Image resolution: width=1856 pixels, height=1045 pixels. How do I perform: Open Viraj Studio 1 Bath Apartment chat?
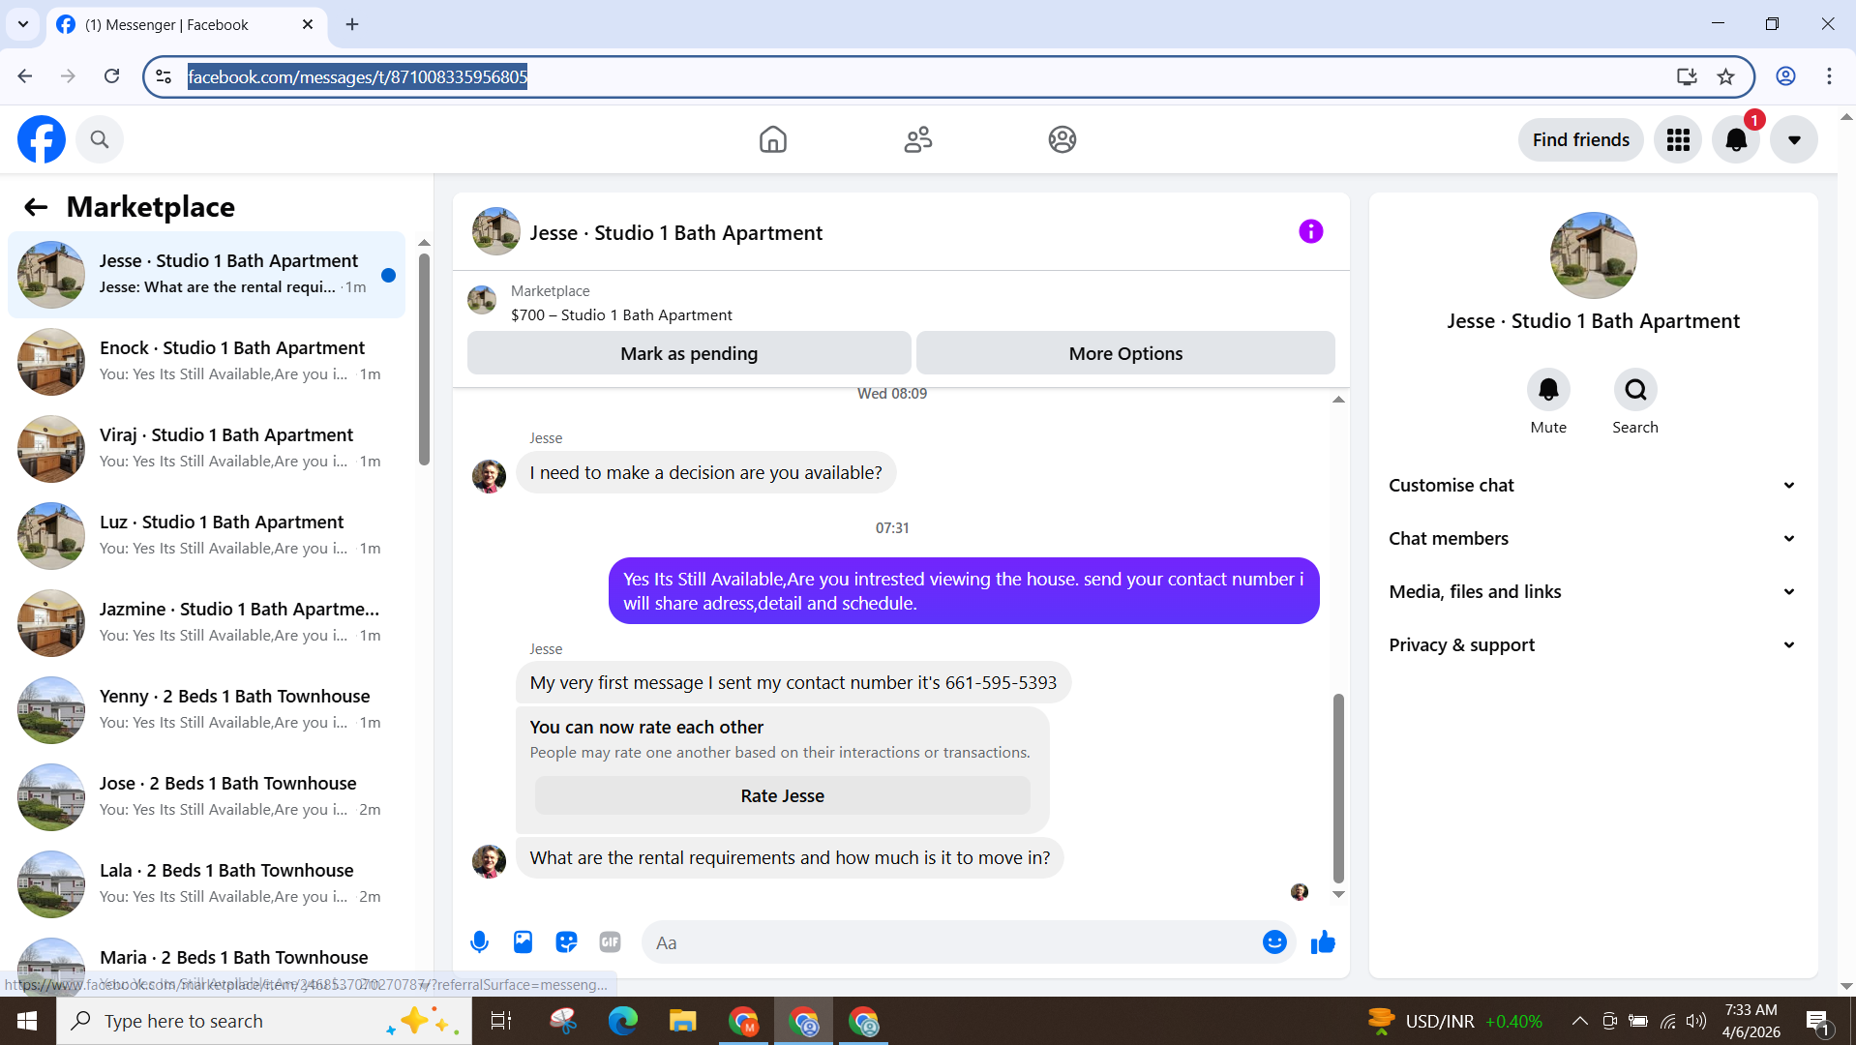pos(206,449)
